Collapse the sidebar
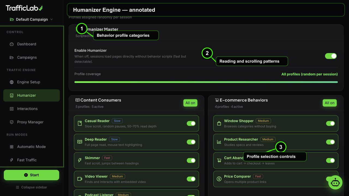 coord(32,187)
